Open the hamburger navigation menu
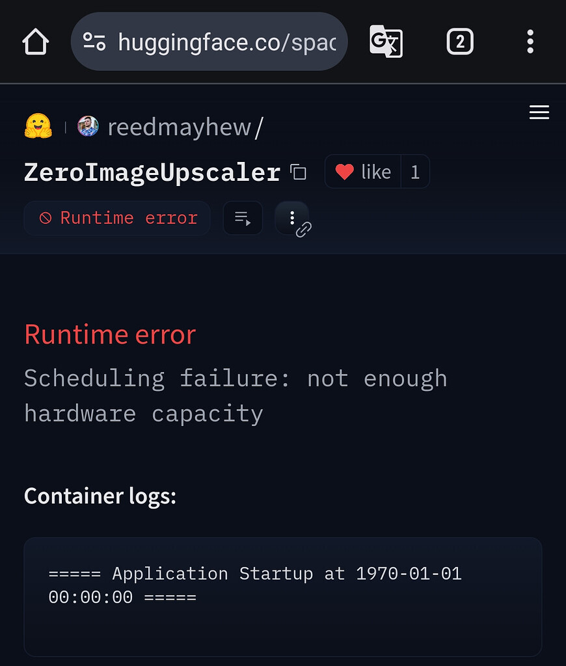 click(x=539, y=112)
